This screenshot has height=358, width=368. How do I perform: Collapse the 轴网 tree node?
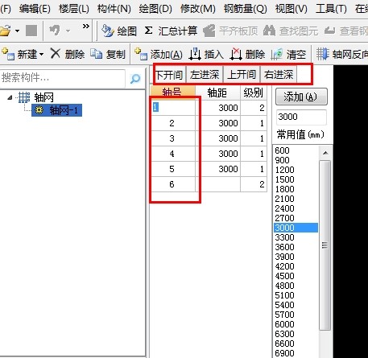point(10,97)
